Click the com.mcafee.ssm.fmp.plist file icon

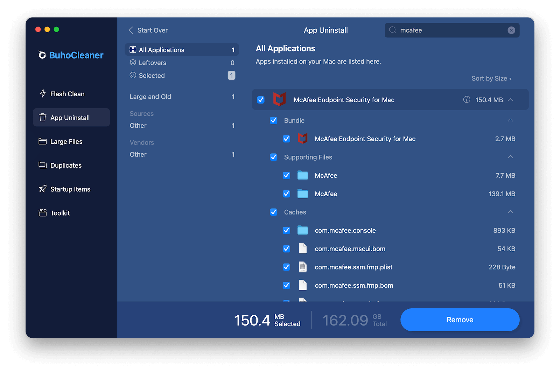click(x=303, y=267)
